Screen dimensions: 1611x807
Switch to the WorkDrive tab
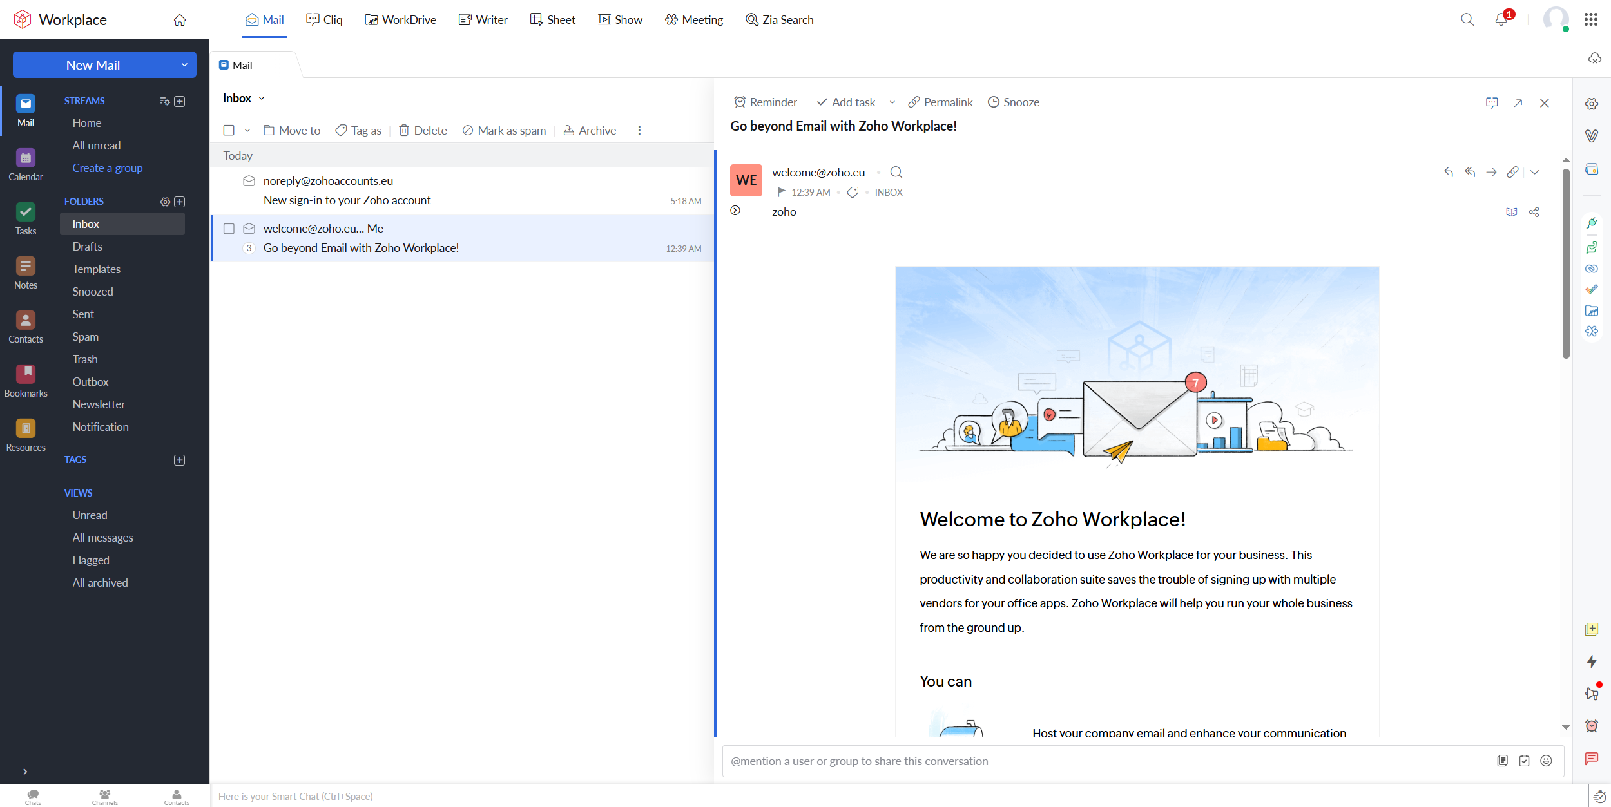(x=400, y=20)
